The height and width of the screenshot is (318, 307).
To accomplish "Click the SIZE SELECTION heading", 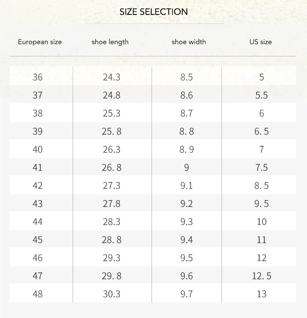I will coord(153,12).
